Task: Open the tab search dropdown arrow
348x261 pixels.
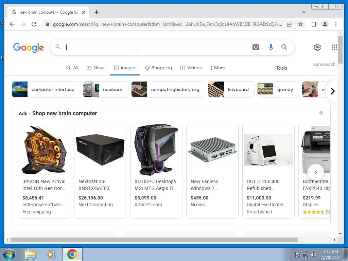Action: [303, 12]
